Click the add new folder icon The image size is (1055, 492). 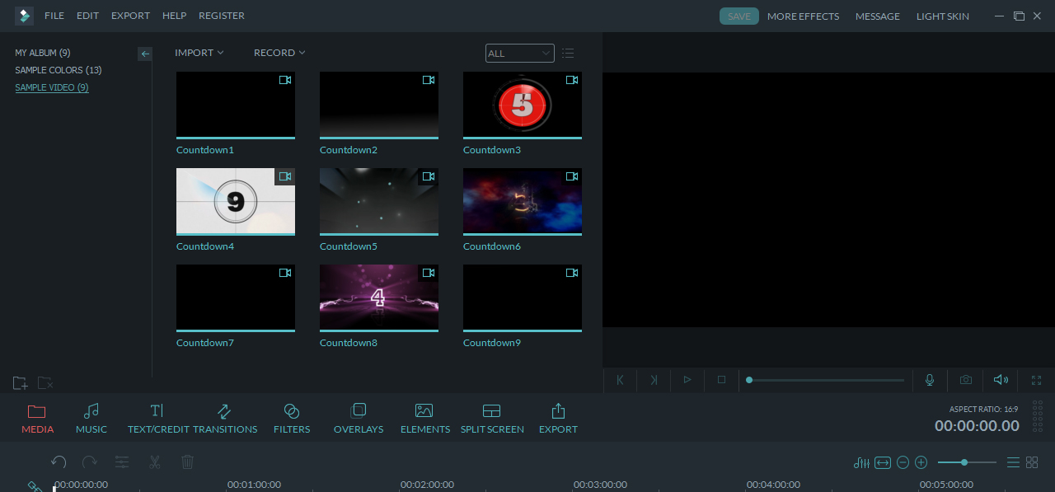[21, 383]
